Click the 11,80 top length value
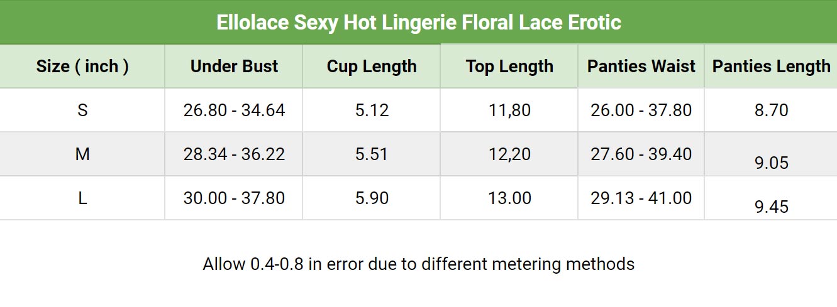 coord(509,110)
